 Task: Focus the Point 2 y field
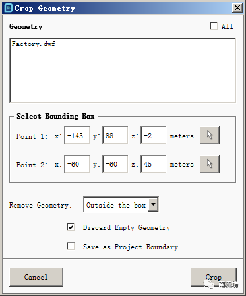point(115,164)
